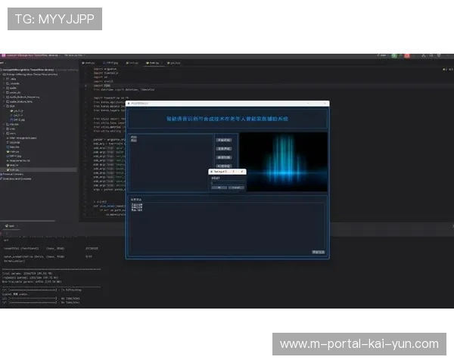Screen dimensions: 454x363
Task: Click the first button in app's button column
Action: coord(223,140)
